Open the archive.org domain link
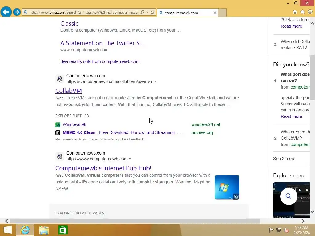The height and width of the screenshot is (236, 315). pos(202,132)
